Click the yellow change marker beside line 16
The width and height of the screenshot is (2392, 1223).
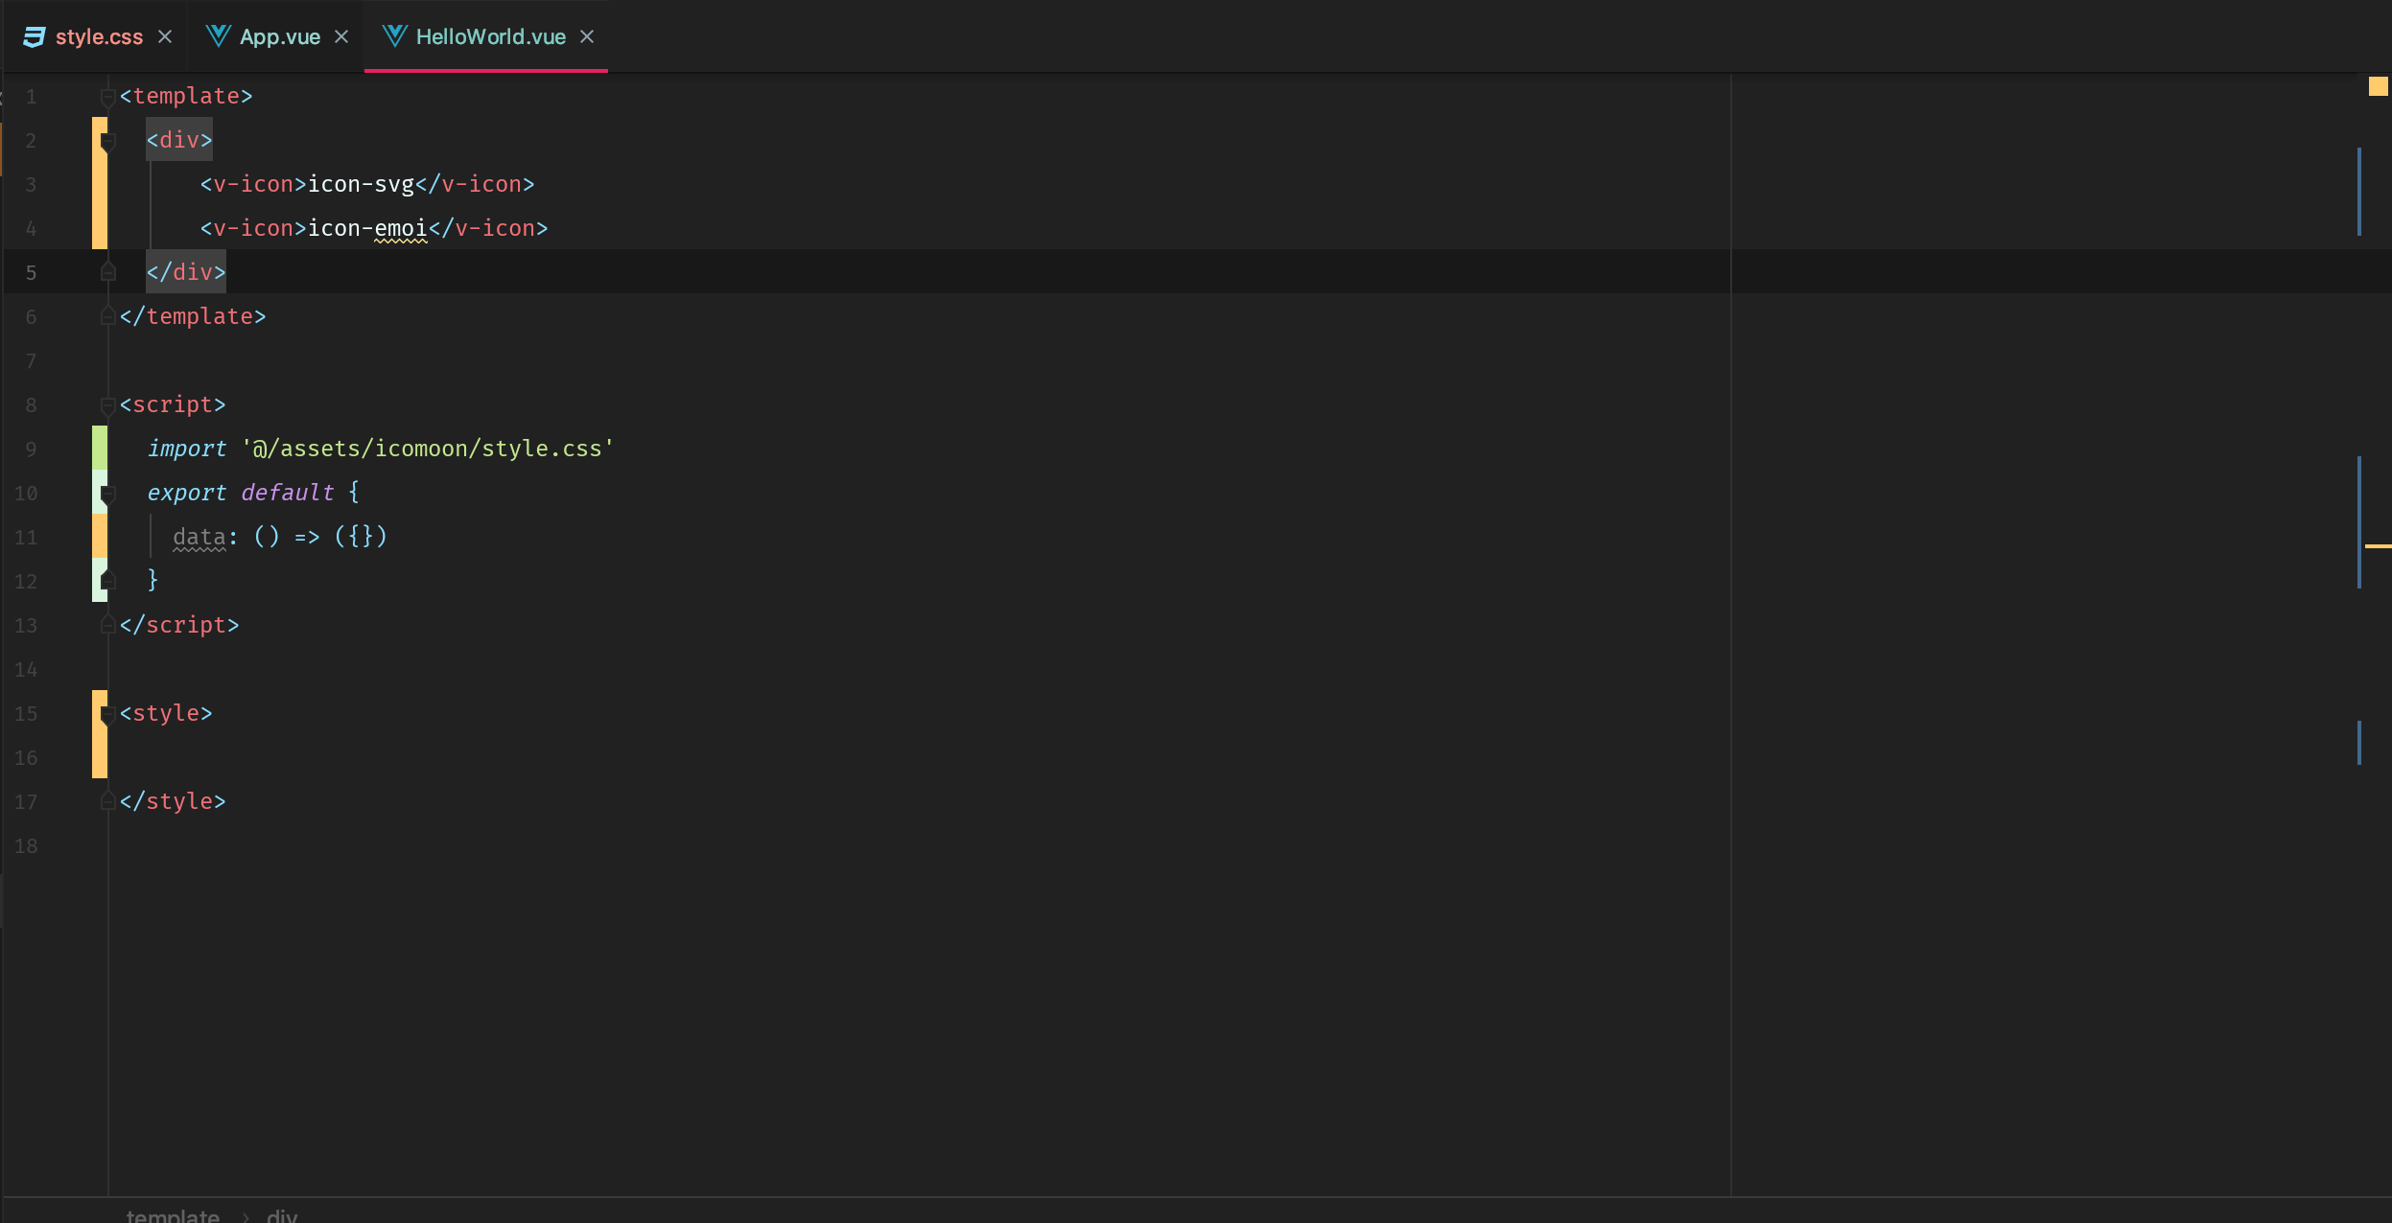[x=100, y=757]
